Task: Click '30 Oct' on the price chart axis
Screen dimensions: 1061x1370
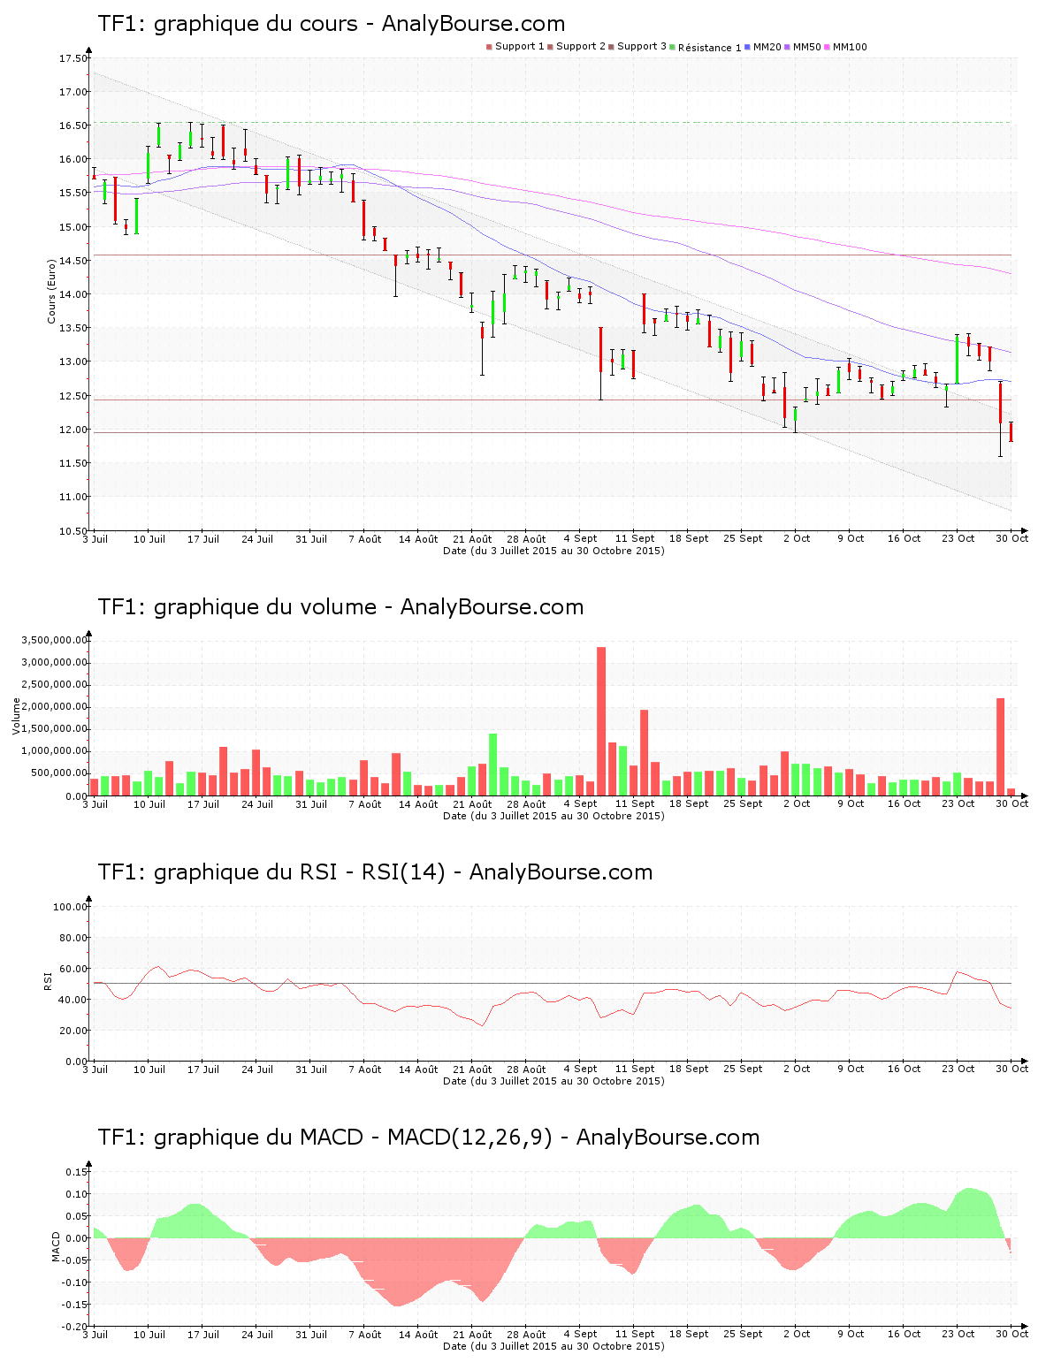Action: [x=1011, y=539]
